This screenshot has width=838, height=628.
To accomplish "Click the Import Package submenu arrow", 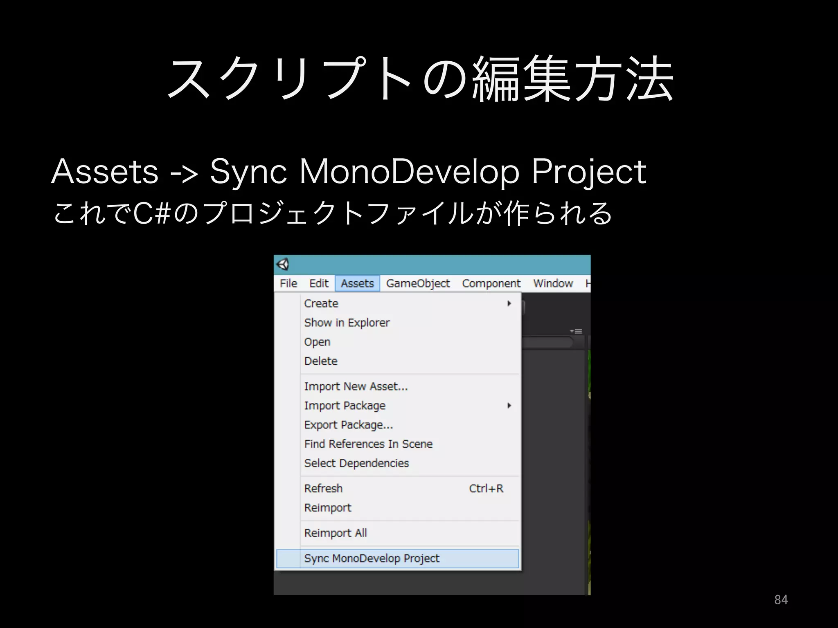I will point(509,406).
